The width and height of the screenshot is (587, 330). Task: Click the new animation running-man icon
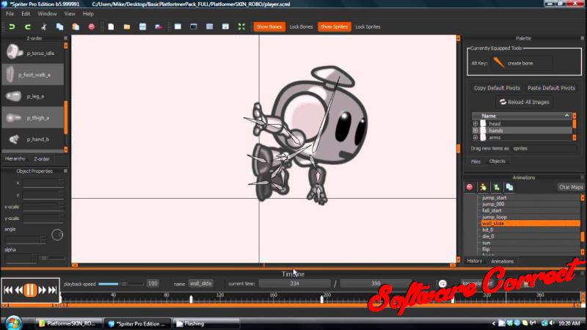click(x=483, y=187)
